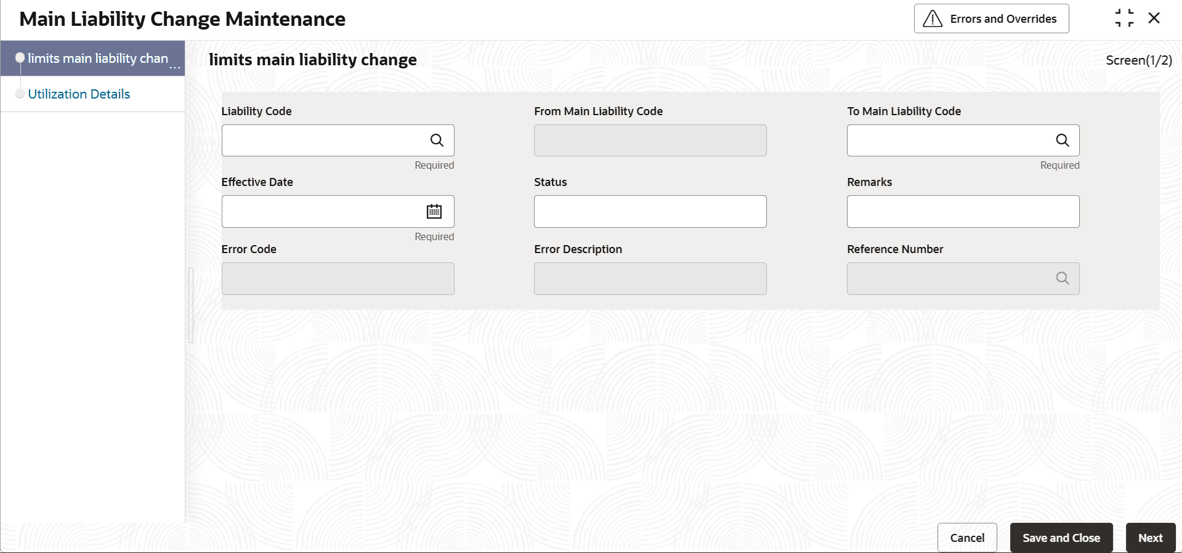The width and height of the screenshot is (1182, 553).
Task: Click into the To Main Liability Code field
Action: pyautogui.click(x=949, y=140)
